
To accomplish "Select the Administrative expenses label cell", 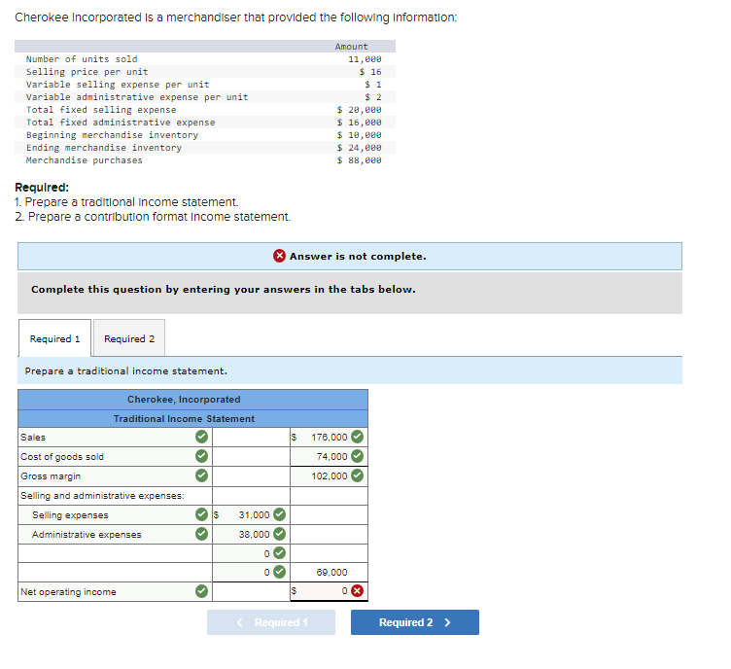I will point(115,534).
